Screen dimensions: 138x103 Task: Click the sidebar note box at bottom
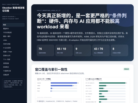(x=13, y=84)
